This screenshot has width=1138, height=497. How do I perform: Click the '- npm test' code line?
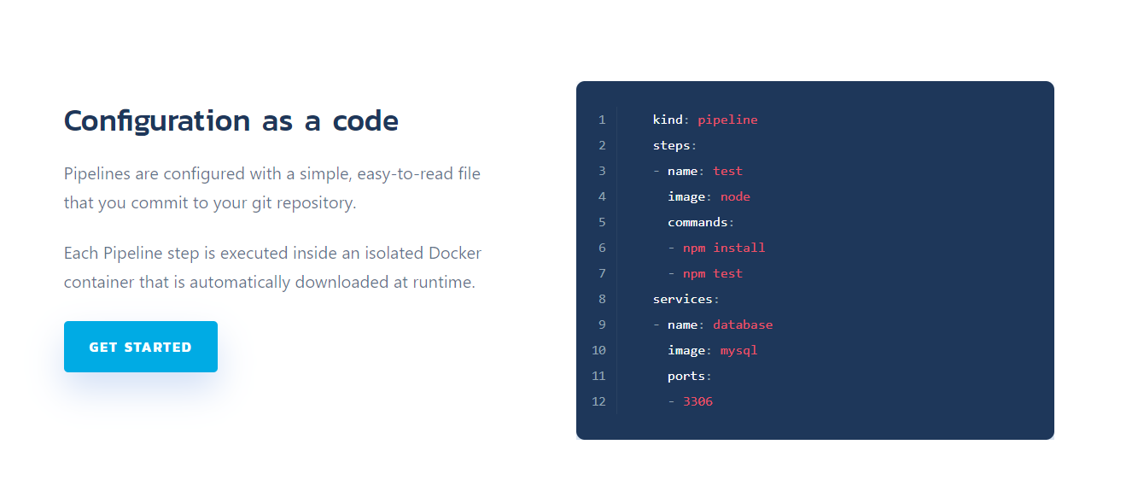[705, 273]
